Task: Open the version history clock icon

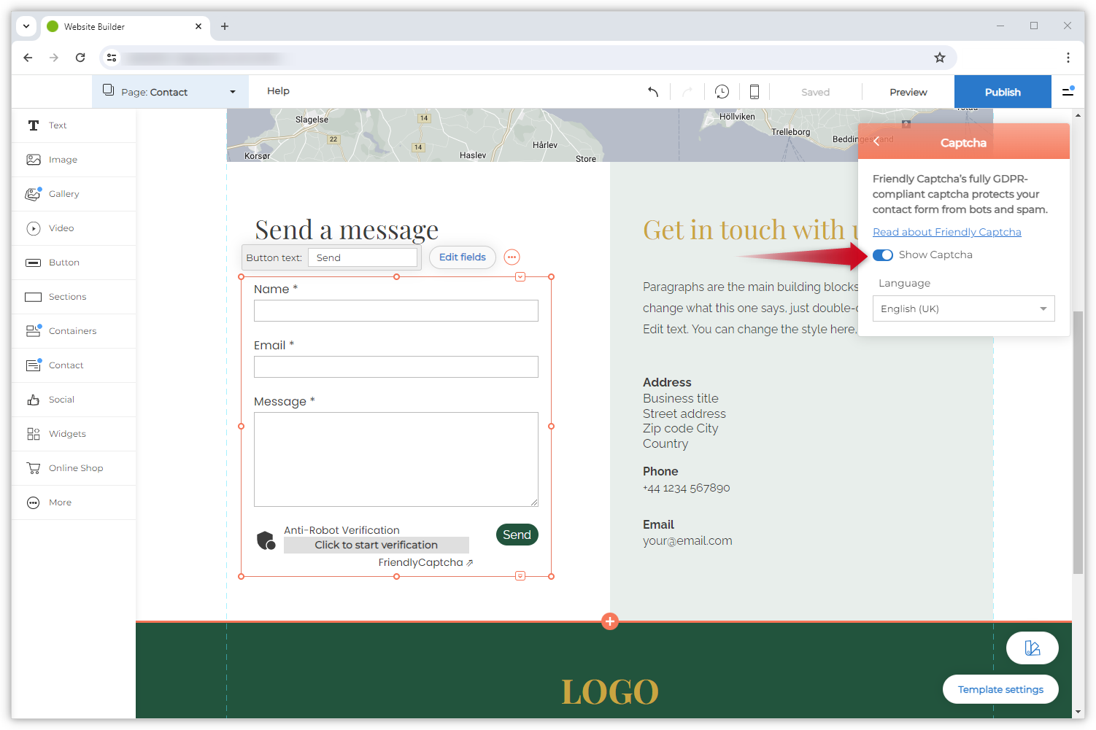Action: click(x=722, y=92)
